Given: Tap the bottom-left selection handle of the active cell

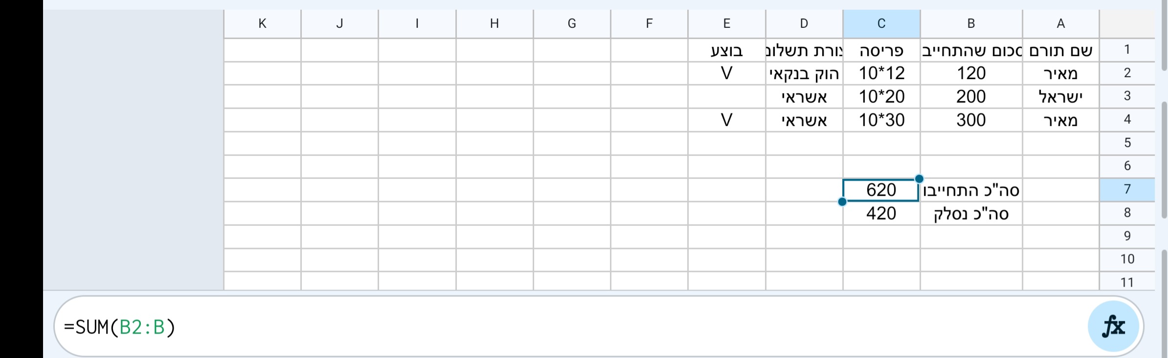Looking at the screenshot, I should click(x=843, y=201).
